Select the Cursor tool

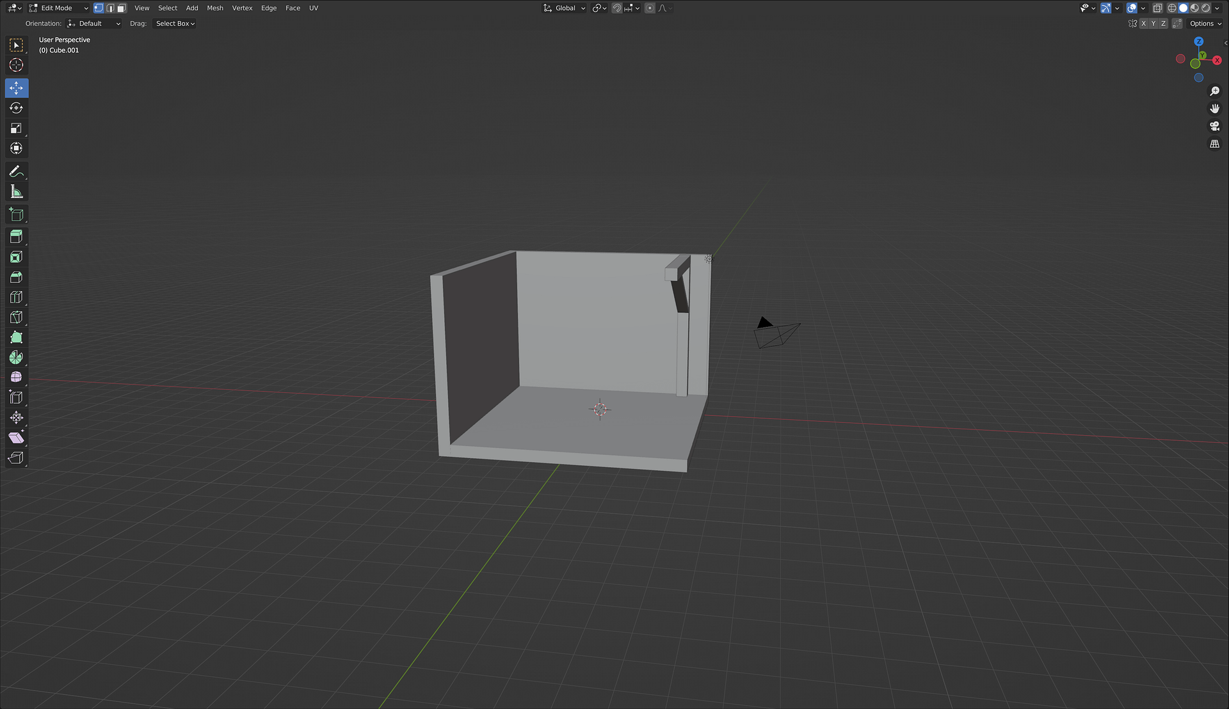point(16,65)
